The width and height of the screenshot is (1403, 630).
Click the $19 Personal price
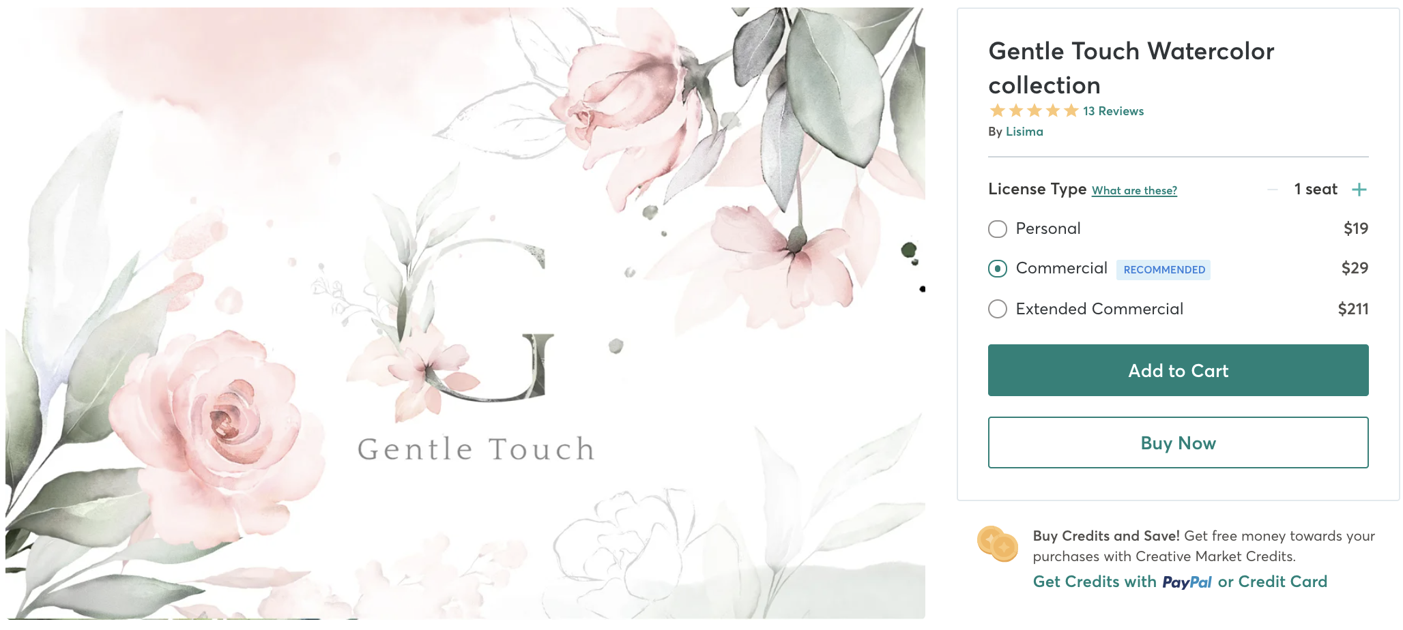1355,228
